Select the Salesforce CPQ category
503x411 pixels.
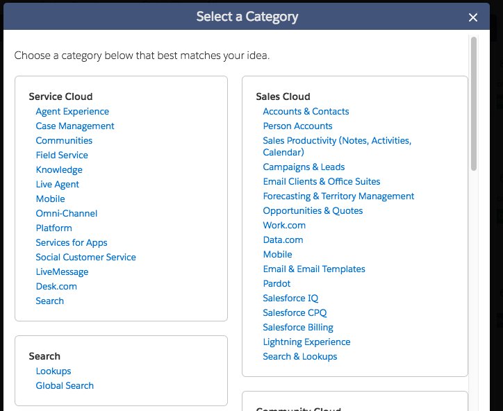point(295,313)
